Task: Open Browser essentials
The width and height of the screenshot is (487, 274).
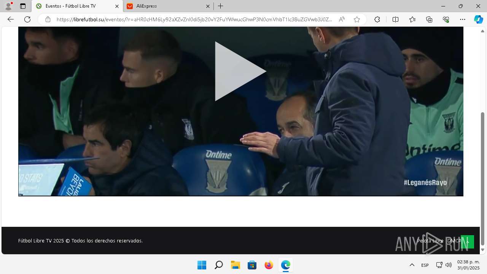Action: [446, 19]
